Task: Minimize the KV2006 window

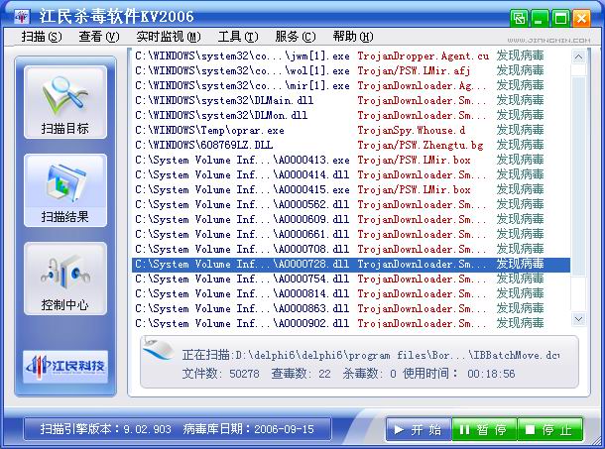Action: (x=540, y=18)
